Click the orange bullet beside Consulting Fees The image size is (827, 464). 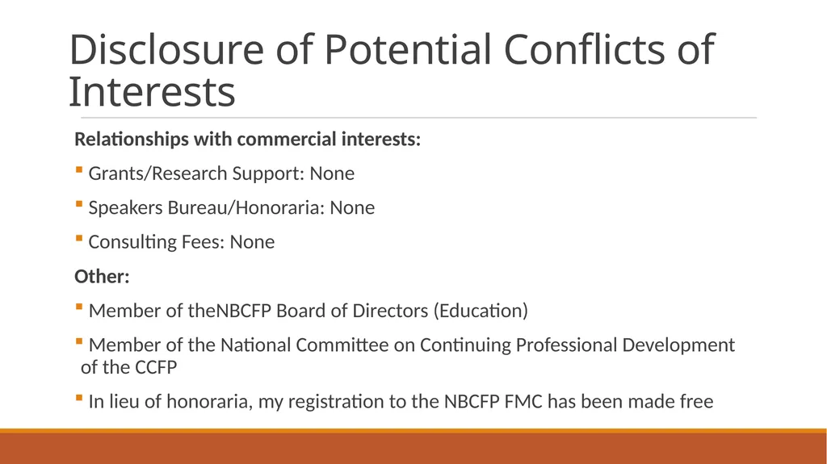pos(79,238)
